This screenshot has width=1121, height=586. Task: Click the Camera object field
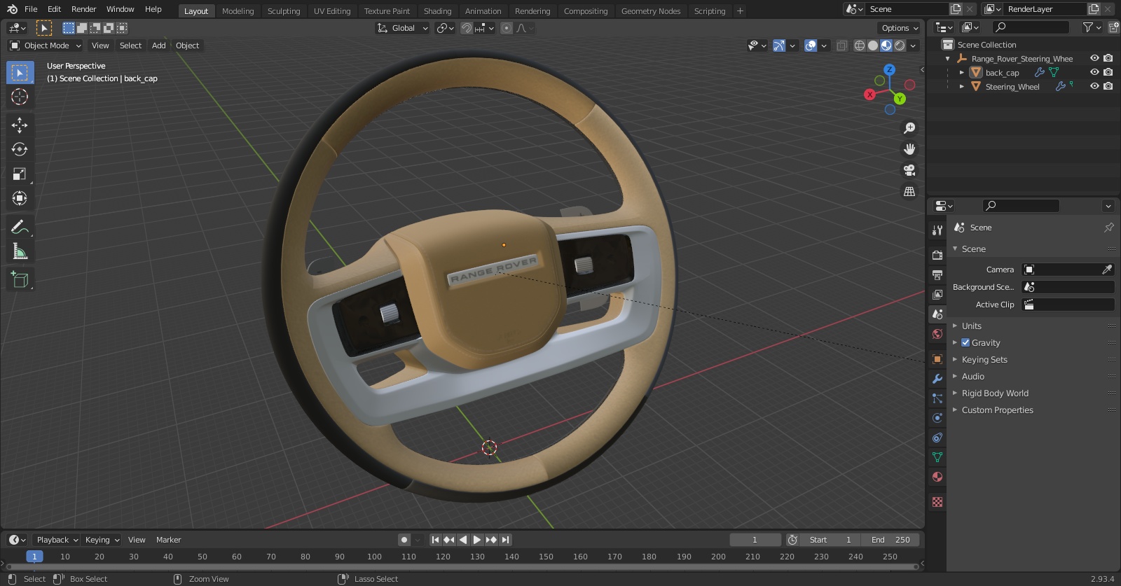tap(1068, 270)
